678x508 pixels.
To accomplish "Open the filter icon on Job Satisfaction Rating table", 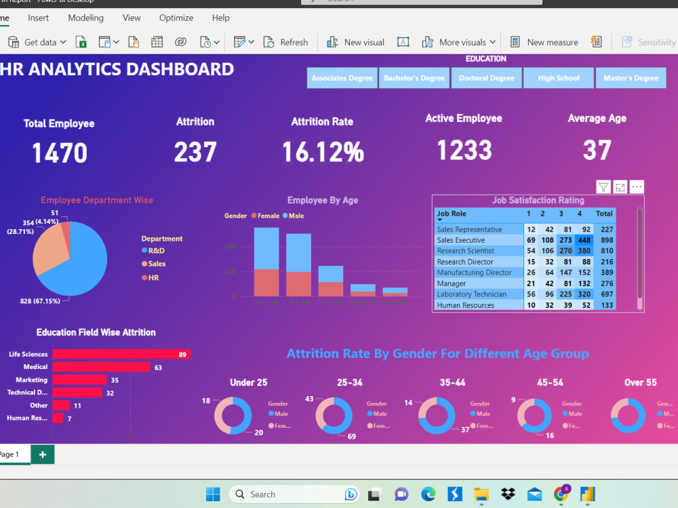I will 603,187.
